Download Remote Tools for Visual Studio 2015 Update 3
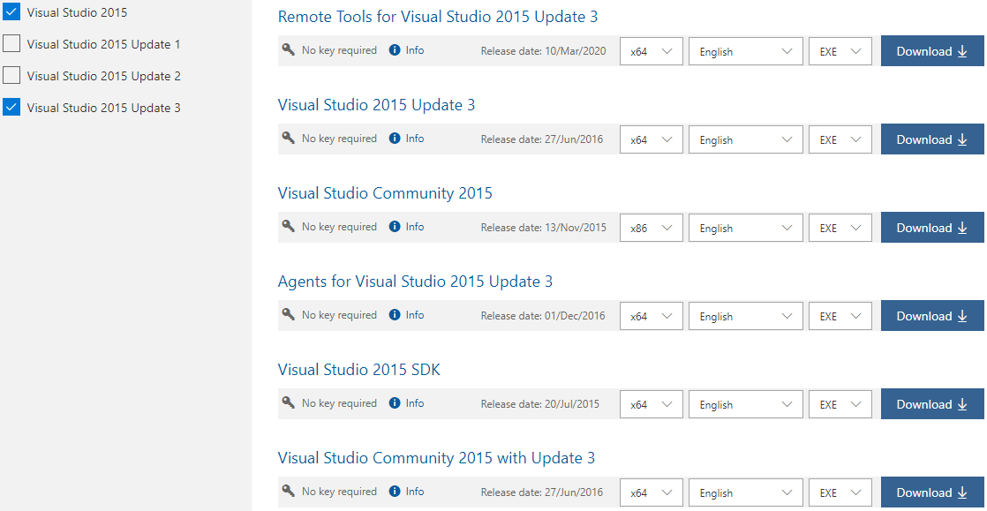 point(932,51)
